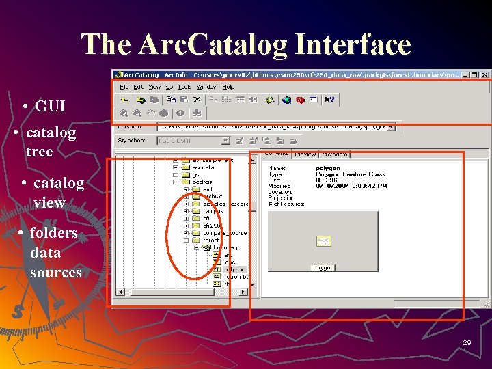Screen dimensions: 492x369
Task: Switch to the Metadata tab
Action: tap(334, 154)
